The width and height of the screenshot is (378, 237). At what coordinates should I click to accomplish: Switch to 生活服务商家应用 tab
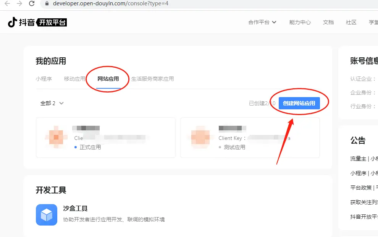coord(152,79)
